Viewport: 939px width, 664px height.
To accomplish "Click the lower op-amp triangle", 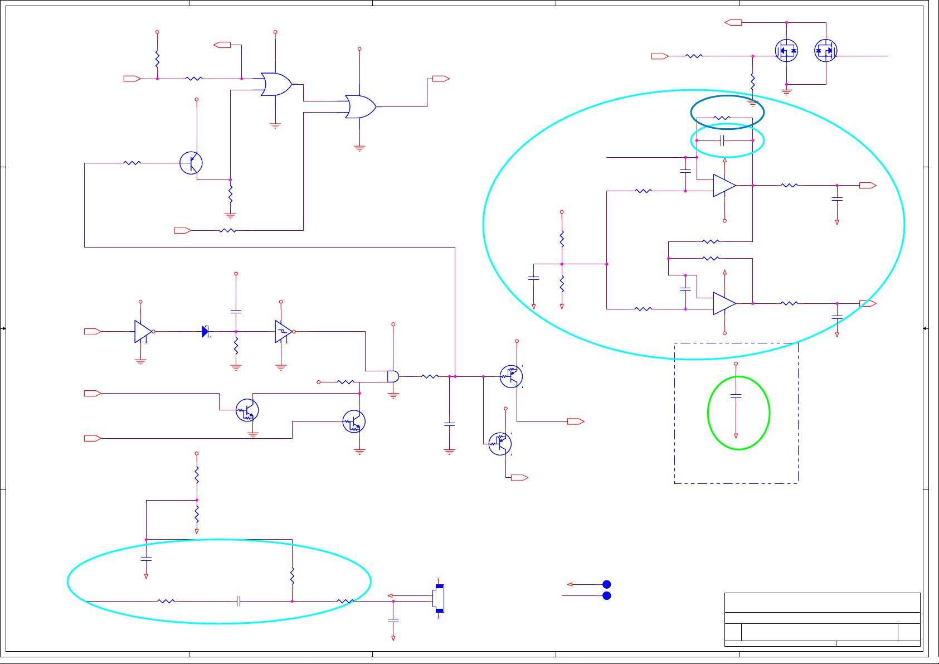I will (x=724, y=303).
